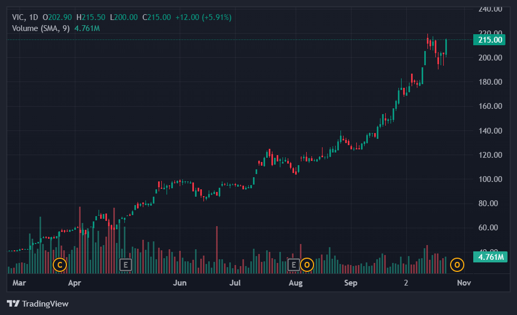Click the orange C event marker near April
The height and width of the screenshot is (315, 517).
(x=60, y=265)
